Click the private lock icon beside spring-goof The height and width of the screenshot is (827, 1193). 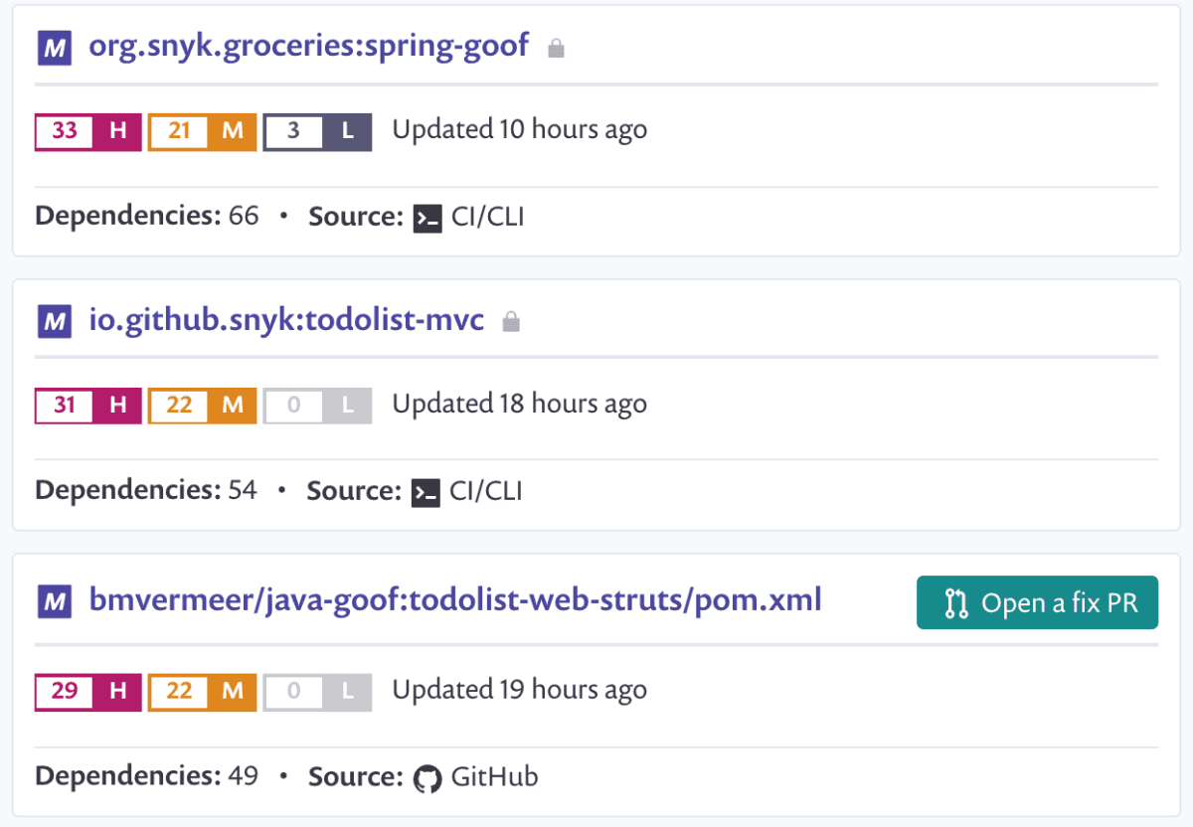click(x=556, y=47)
